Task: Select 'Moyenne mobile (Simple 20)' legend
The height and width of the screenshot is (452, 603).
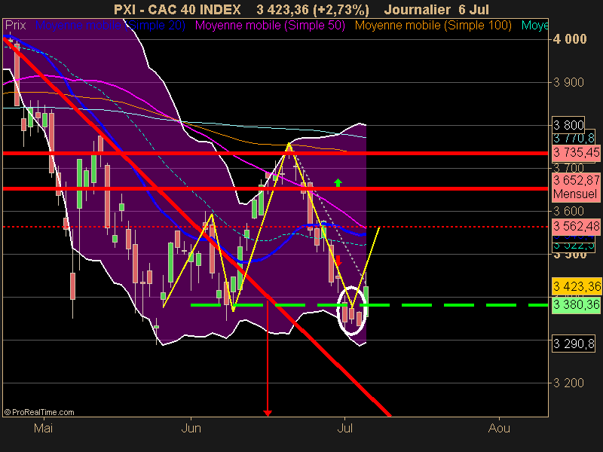Action: (110, 26)
